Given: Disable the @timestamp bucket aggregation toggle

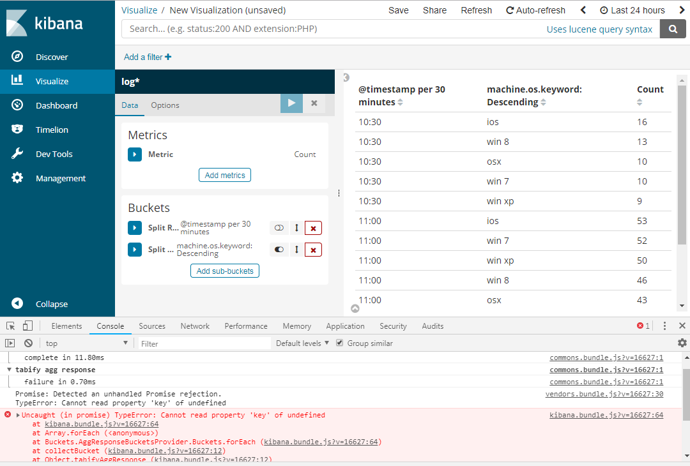Looking at the screenshot, I should tap(279, 228).
